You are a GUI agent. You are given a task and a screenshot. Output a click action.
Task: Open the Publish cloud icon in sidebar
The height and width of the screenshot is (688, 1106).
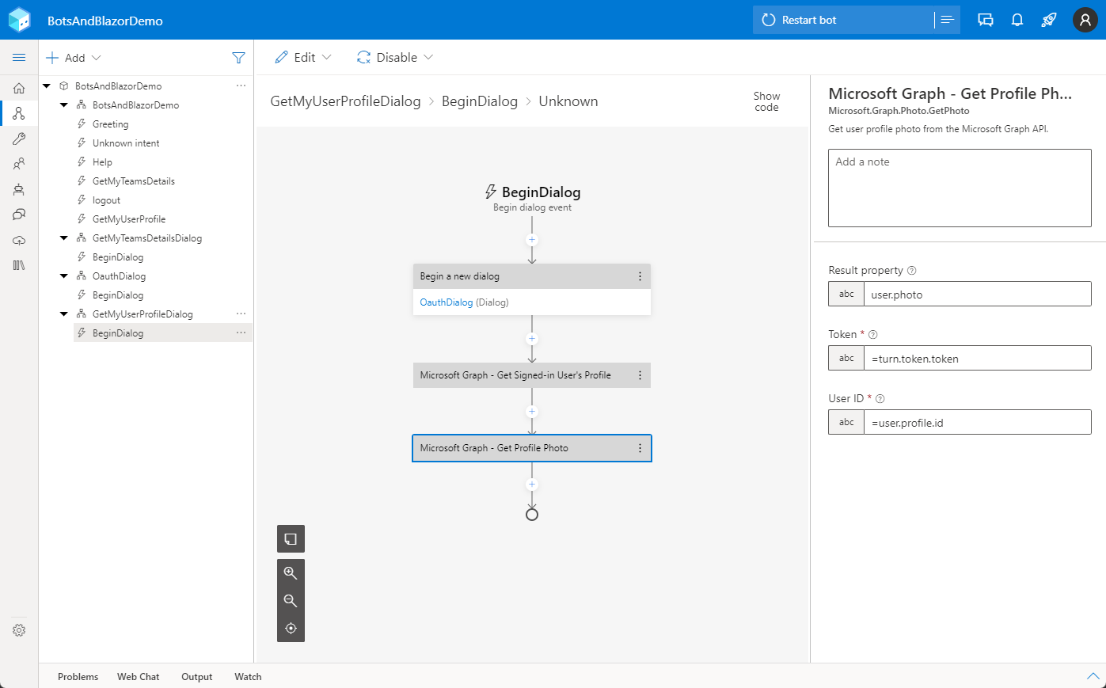tap(19, 240)
